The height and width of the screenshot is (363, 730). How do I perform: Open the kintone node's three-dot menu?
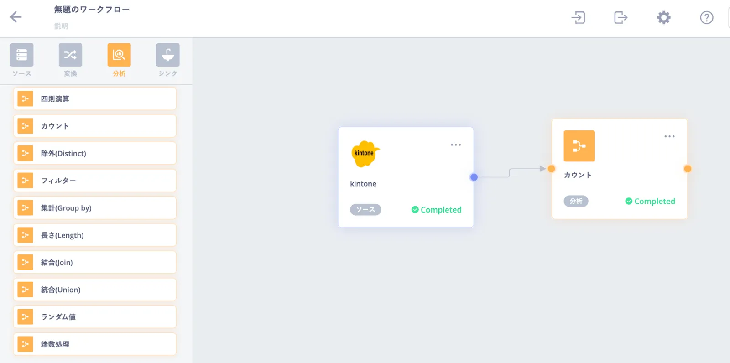456,145
